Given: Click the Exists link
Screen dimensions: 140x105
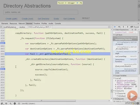Looking at the screenshot, I should [56, 19].
